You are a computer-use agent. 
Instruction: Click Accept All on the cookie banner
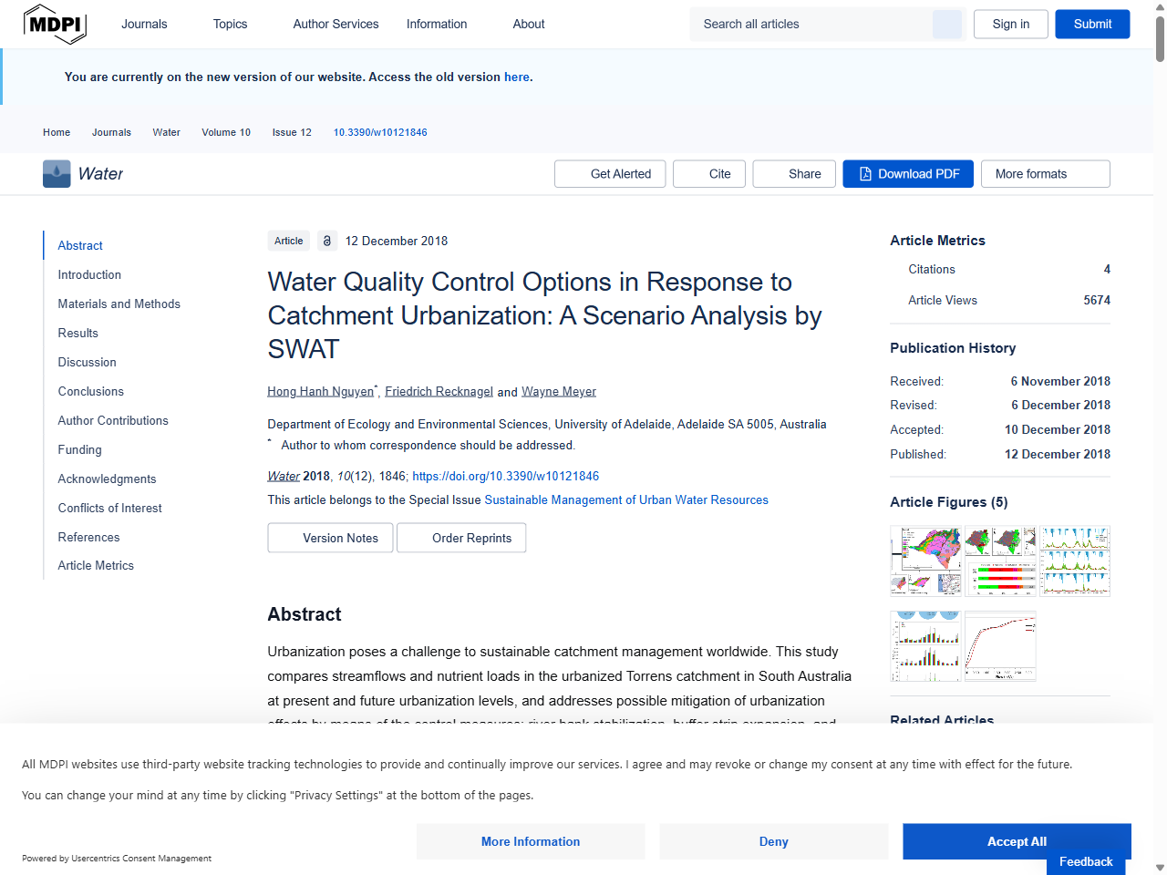(x=1016, y=841)
